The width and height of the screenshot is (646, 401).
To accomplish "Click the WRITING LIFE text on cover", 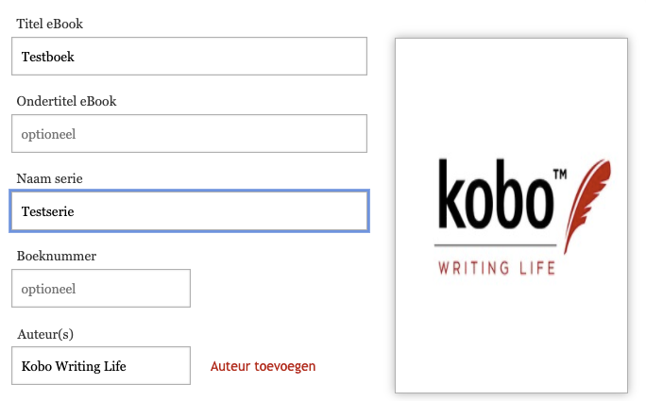I will pos(497,269).
